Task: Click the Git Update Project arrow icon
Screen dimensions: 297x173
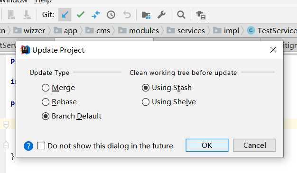Action: point(65,15)
